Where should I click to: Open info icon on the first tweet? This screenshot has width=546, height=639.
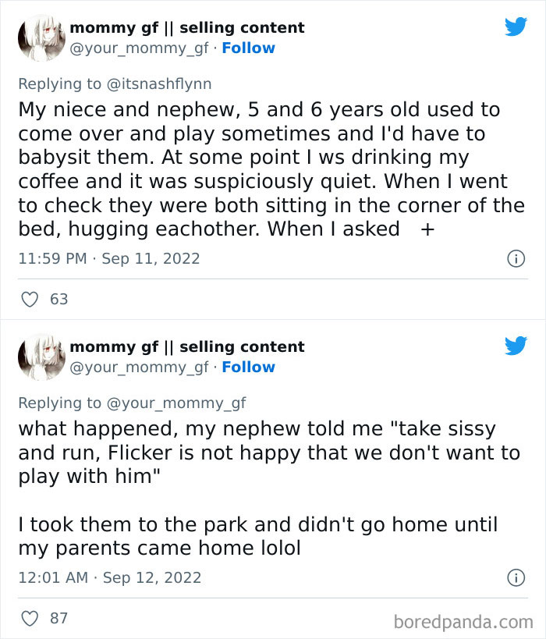pyautogui.click(x=516, y=258)
